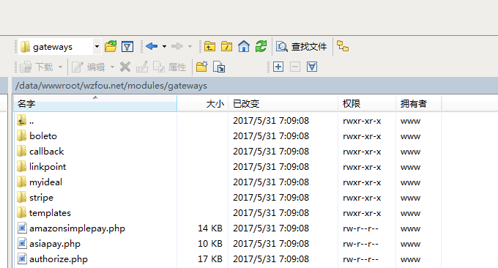Click the 属性 properties button
The height and width of the screenshot is (268, 498).
pyautogui.click(x=169, y=67)
